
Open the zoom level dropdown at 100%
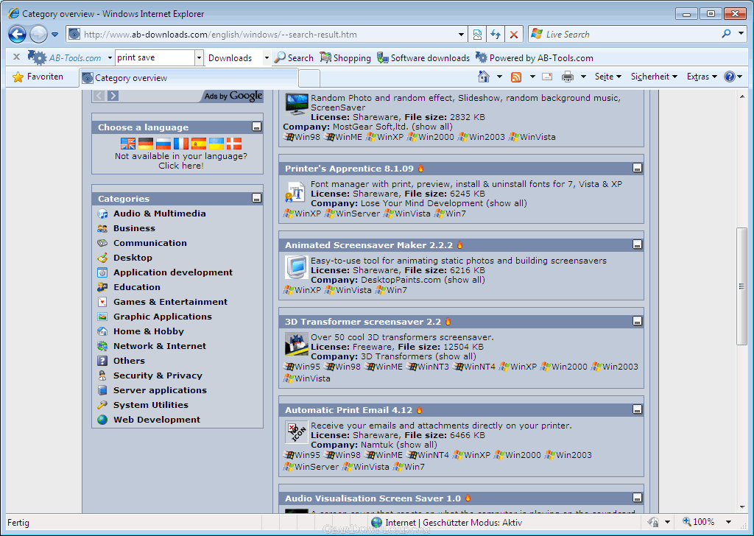728,522
